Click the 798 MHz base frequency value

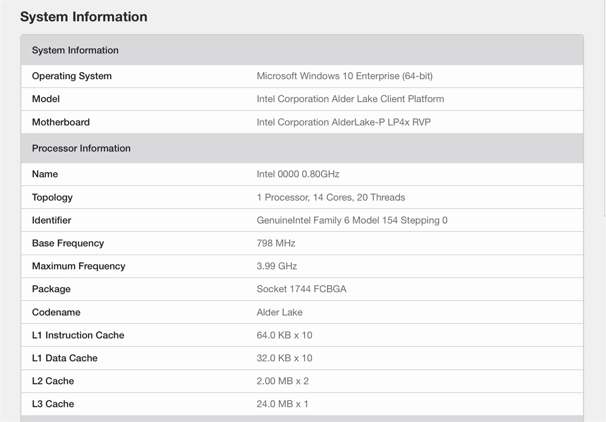pyautogui.click(x=276, y=243)
